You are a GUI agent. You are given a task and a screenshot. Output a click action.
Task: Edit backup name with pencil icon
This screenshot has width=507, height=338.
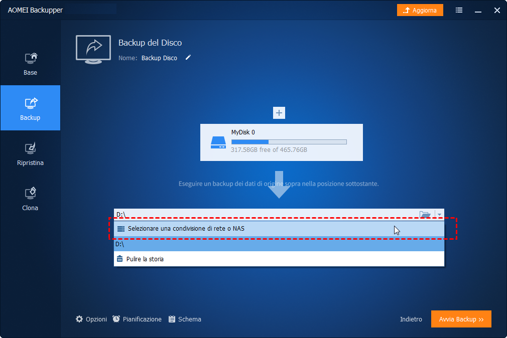pos(188,58)
